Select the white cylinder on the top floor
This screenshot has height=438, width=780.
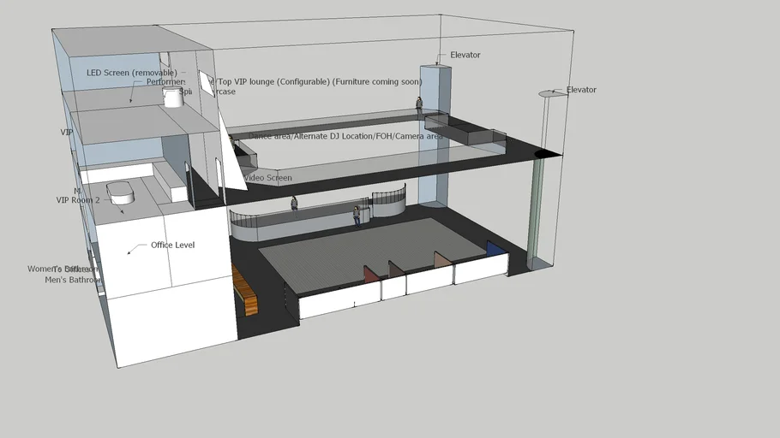(174, 96)
